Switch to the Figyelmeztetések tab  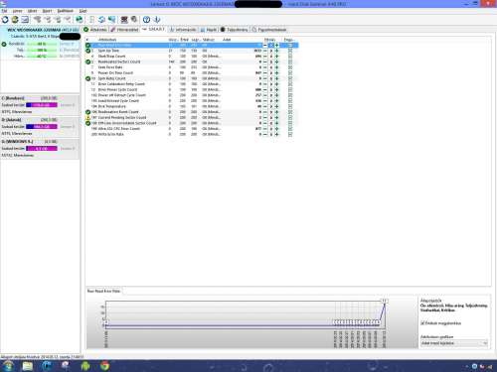pos(269,30)
